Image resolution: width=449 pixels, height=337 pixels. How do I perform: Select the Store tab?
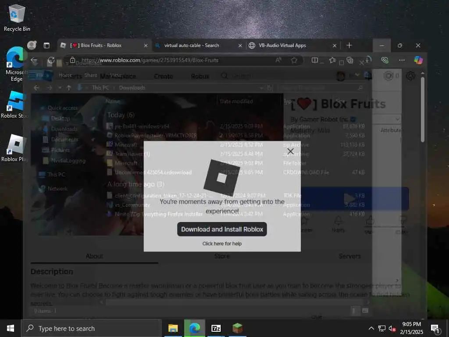[x=222, y=256]
